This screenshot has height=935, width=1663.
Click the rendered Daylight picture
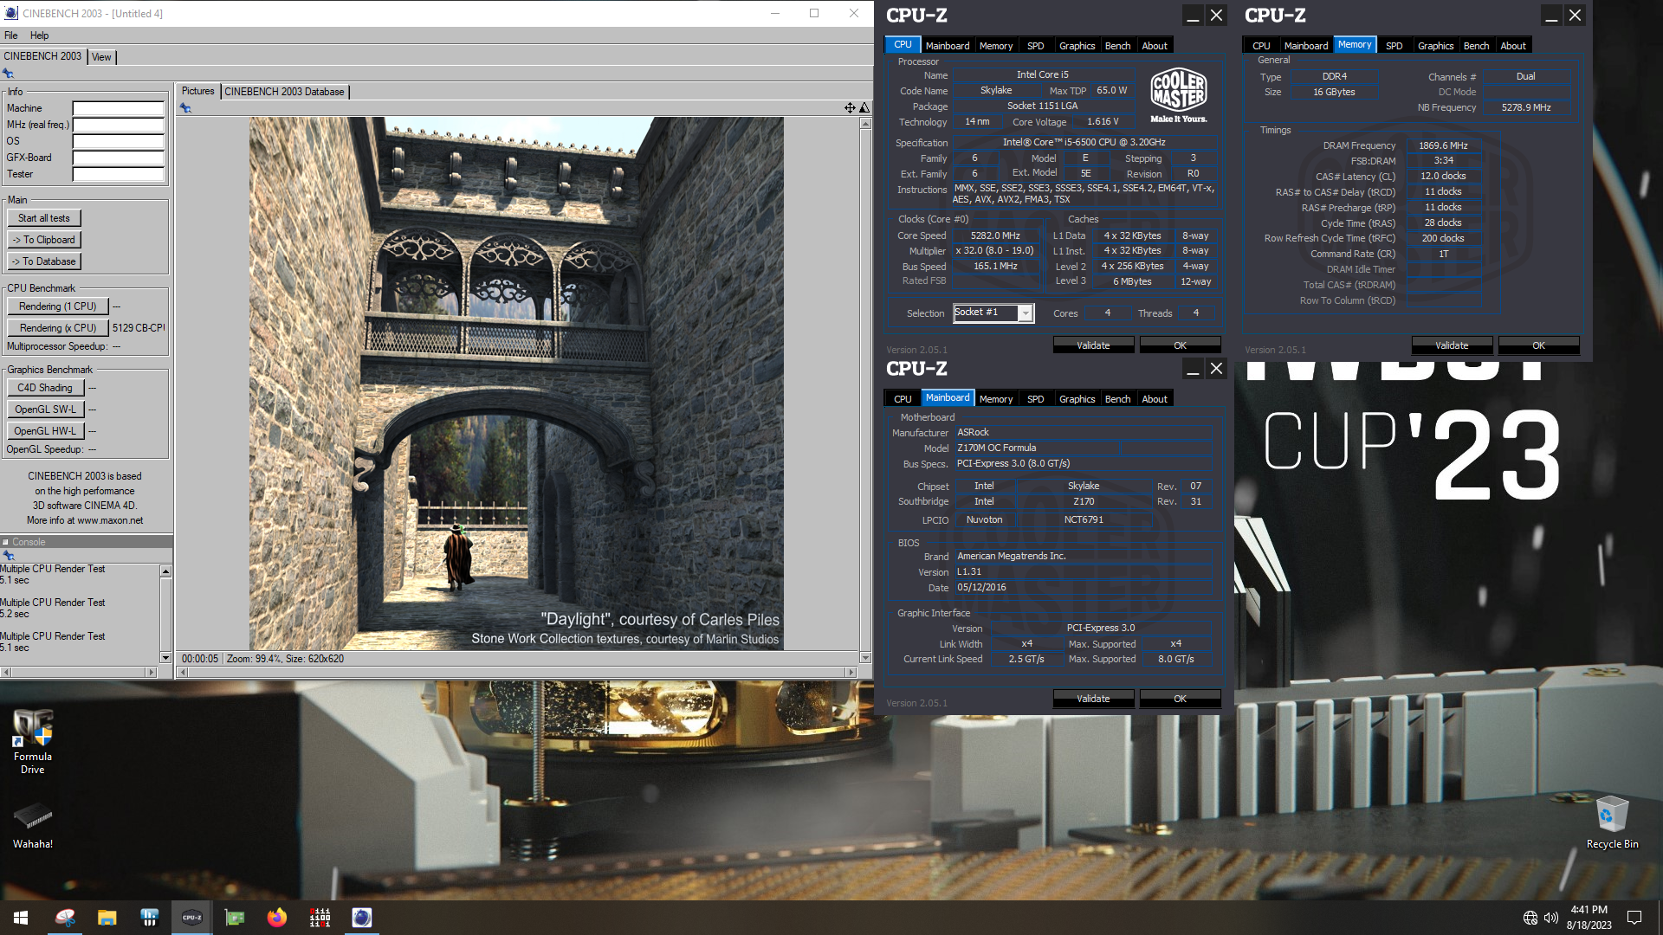tap(516, 384)
